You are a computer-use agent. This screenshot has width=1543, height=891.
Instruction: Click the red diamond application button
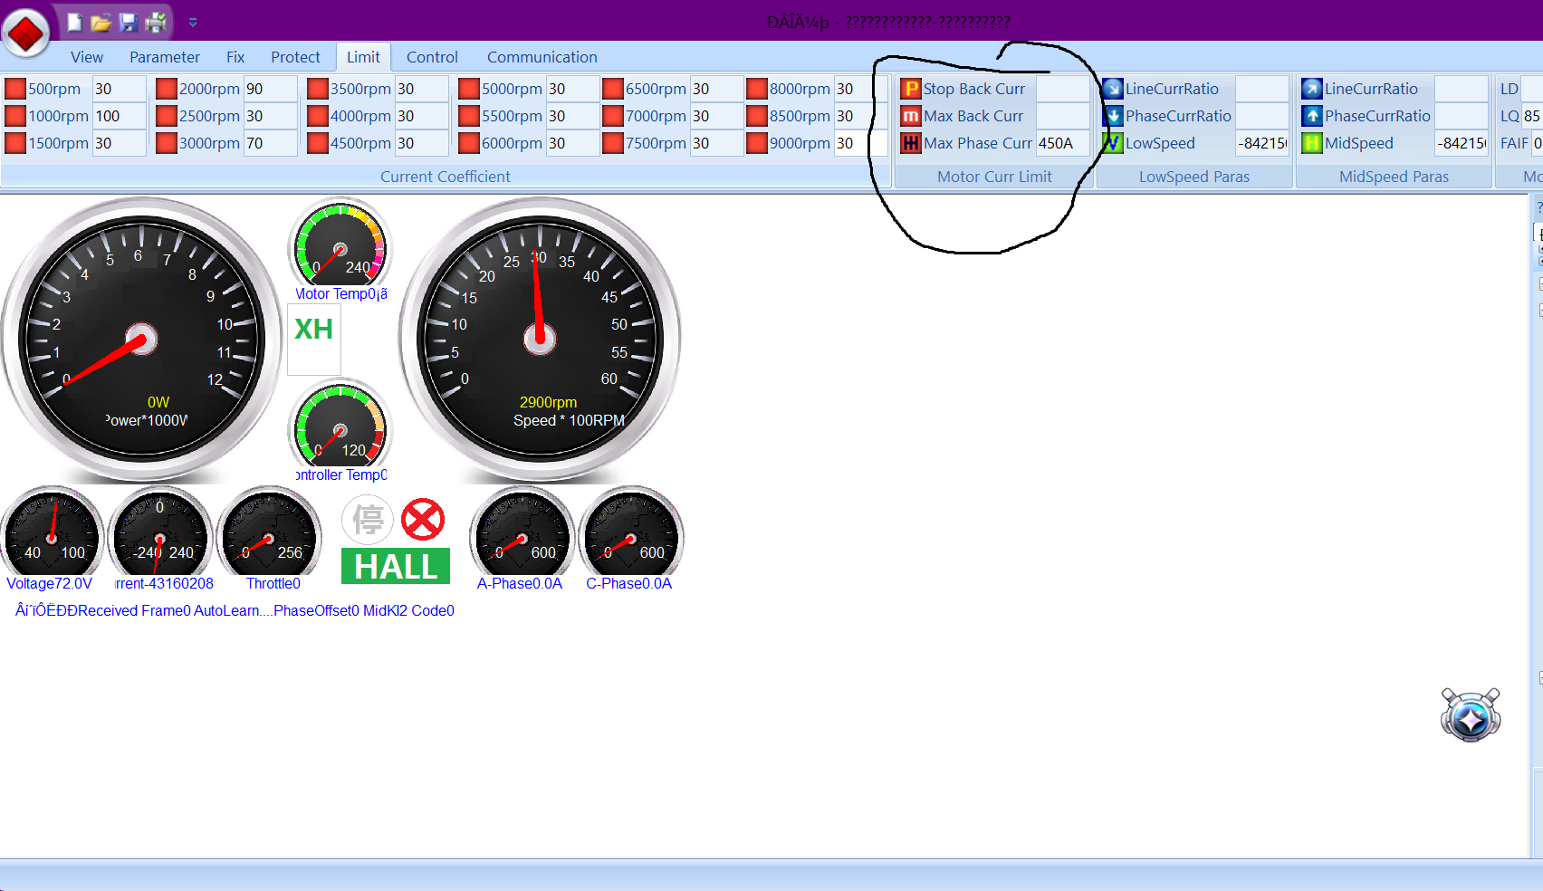tap(26, 34)
